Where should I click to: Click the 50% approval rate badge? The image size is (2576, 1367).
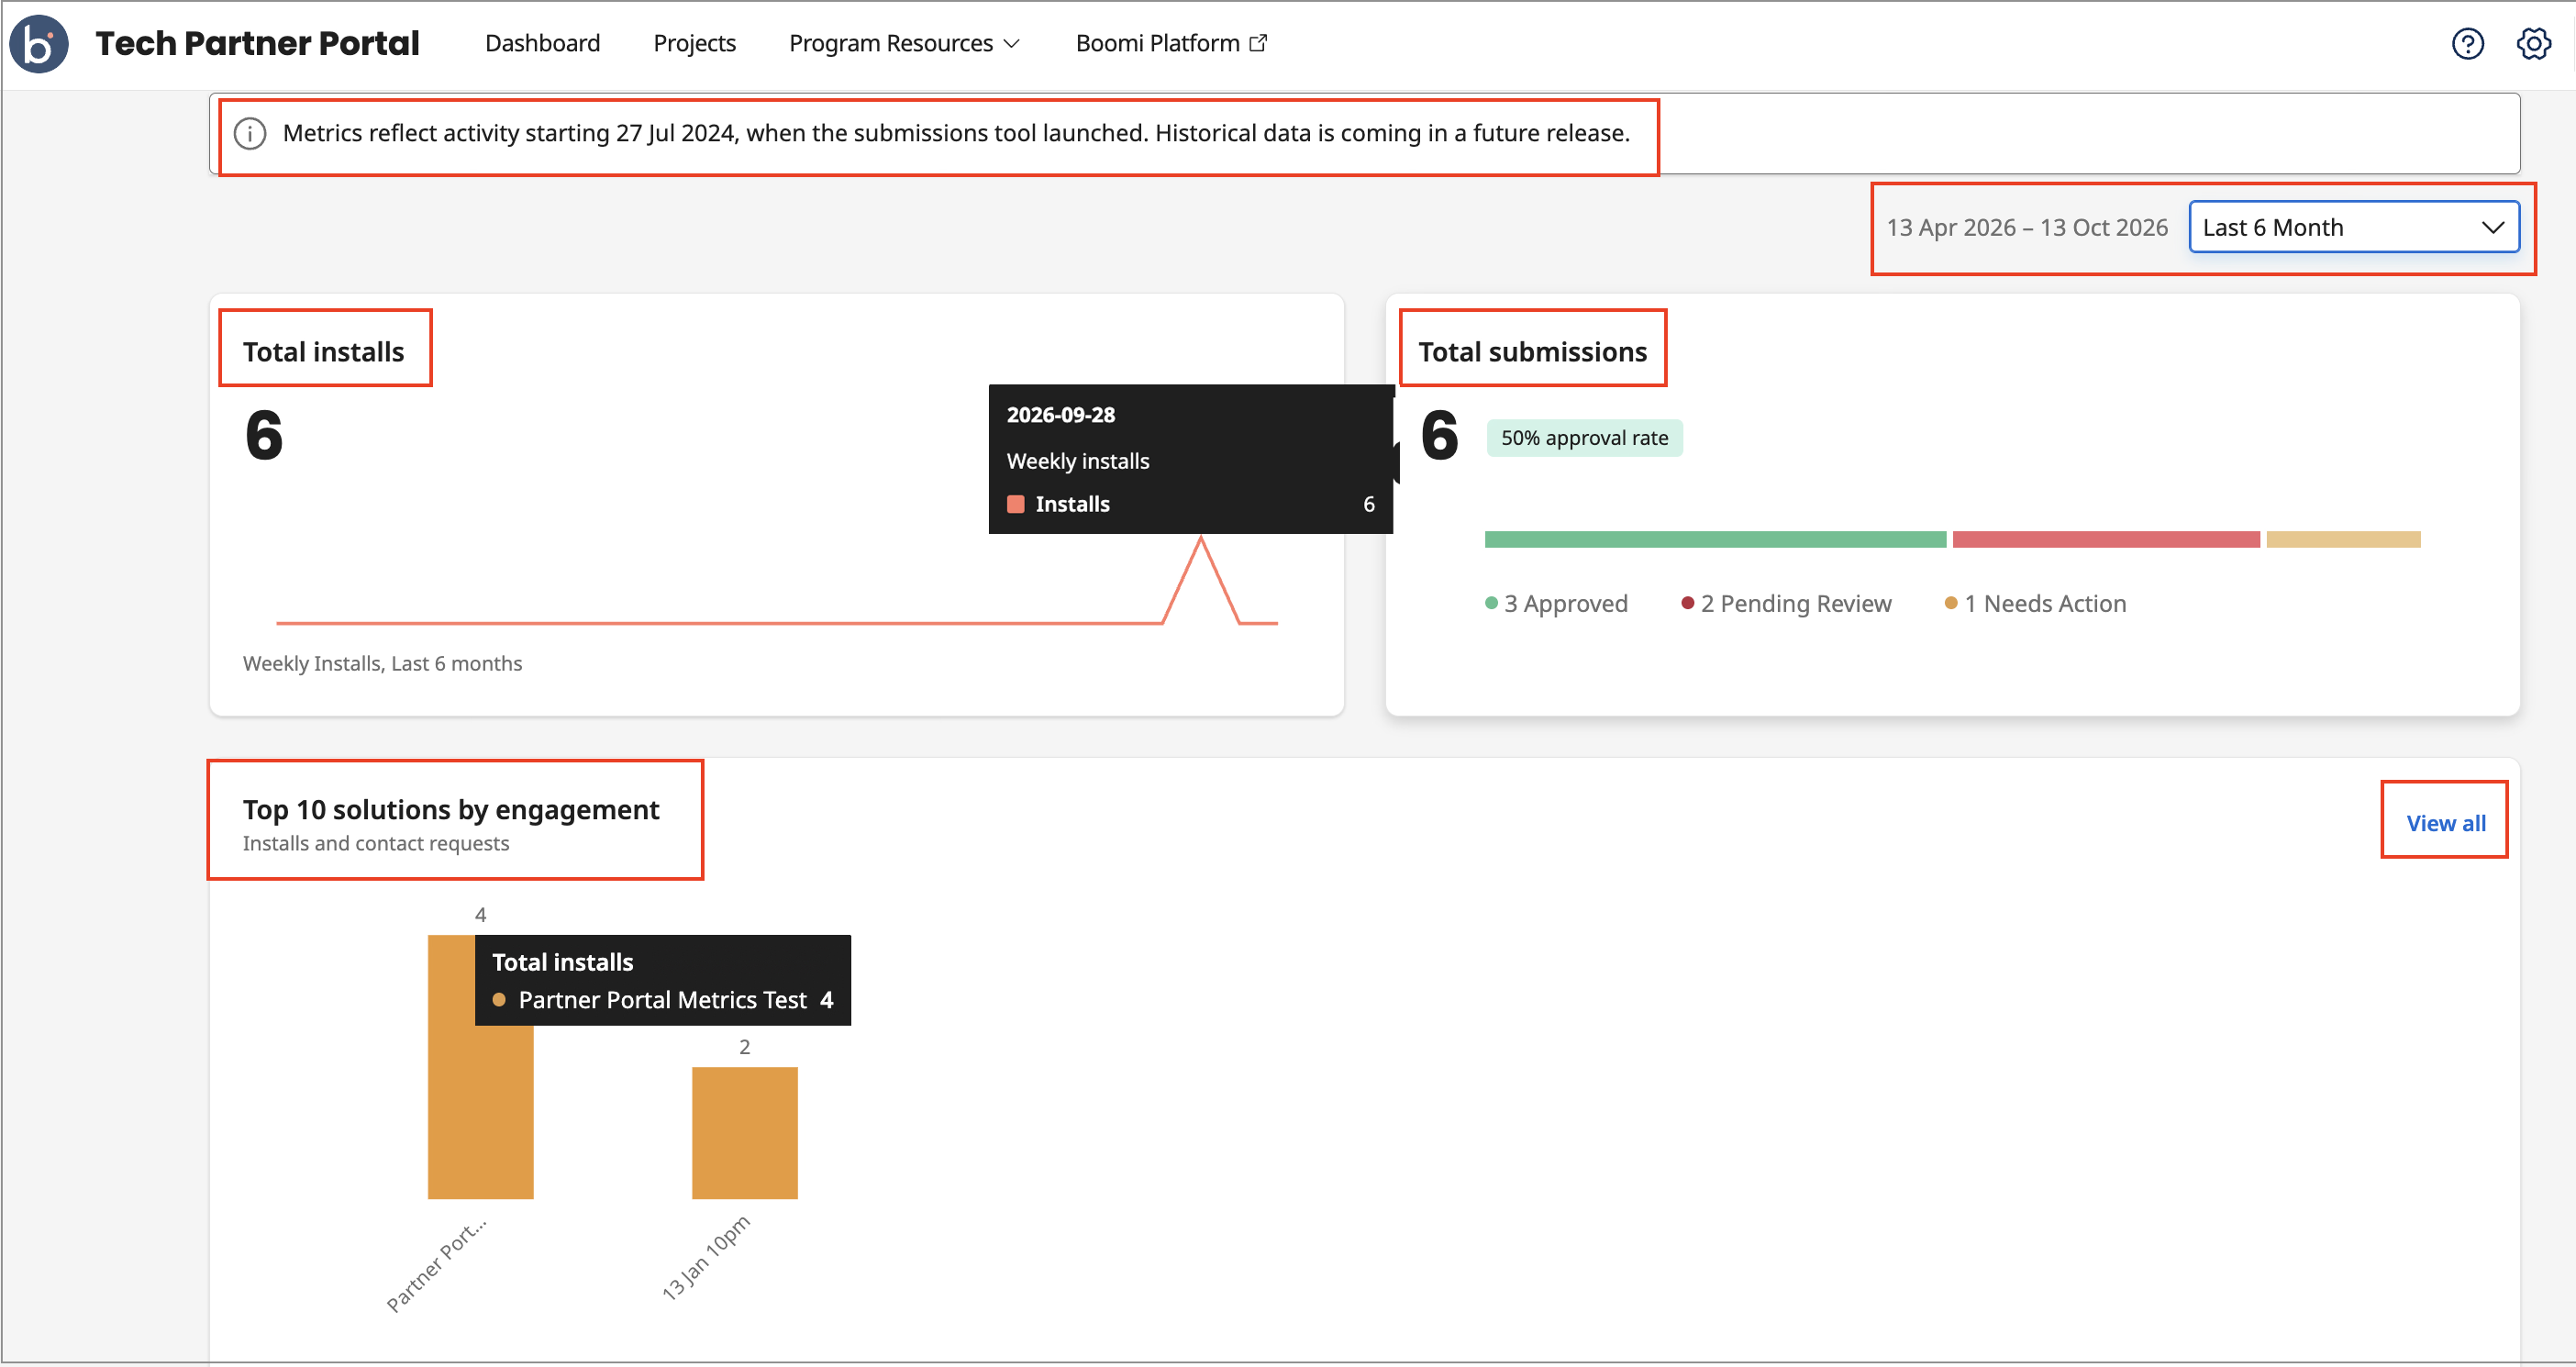[x=1584, y=438]
